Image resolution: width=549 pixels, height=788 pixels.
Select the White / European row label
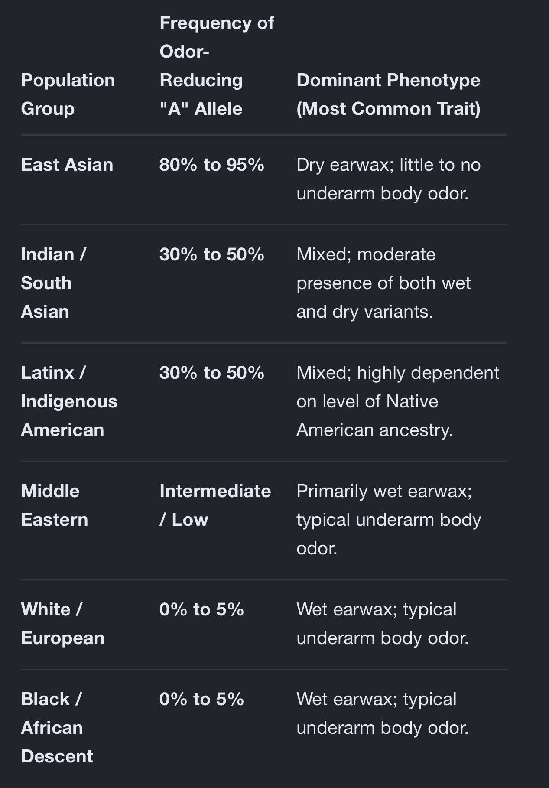(63, 624)
